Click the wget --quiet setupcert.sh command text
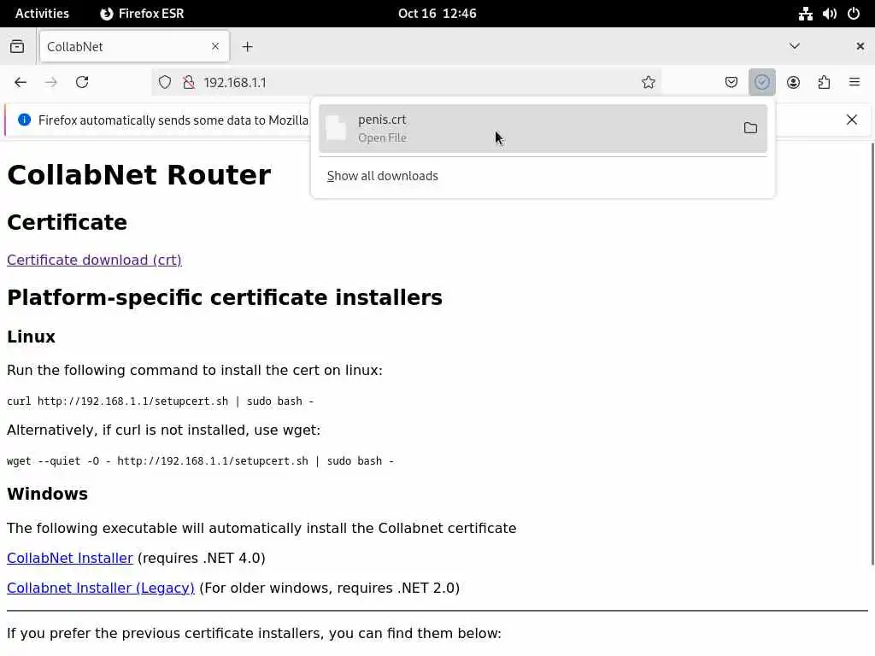The image size is (875, 656). [200, 461]
